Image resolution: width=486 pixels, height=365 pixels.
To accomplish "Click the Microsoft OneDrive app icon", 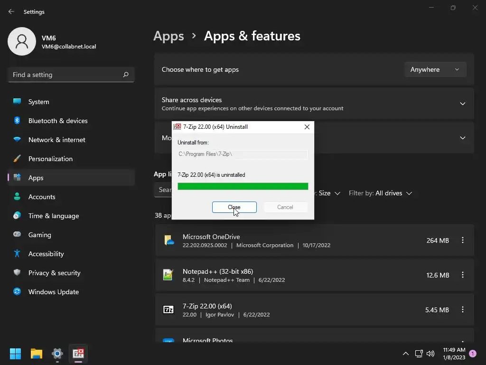I will (168, 240).
